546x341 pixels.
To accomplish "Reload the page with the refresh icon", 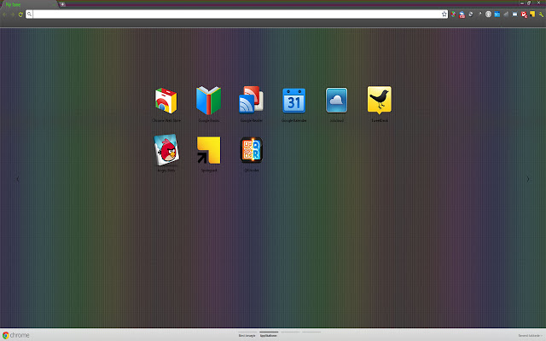I will (x=20, y=14).
